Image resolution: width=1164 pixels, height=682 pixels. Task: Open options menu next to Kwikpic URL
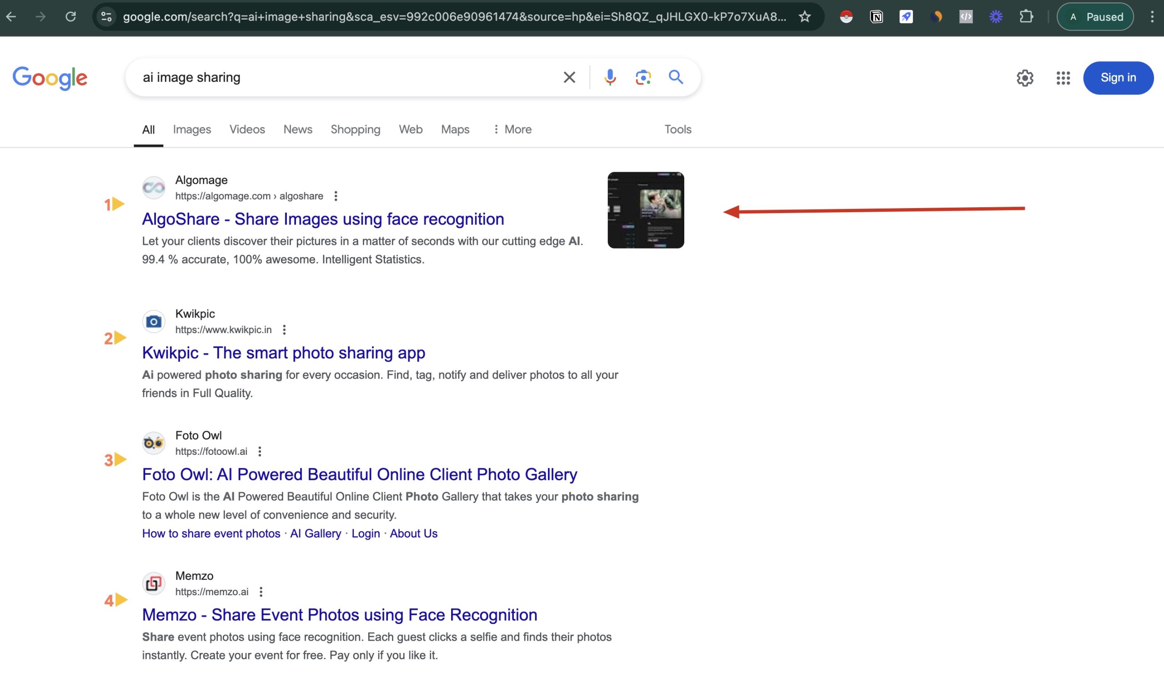[x=285, y=330]
